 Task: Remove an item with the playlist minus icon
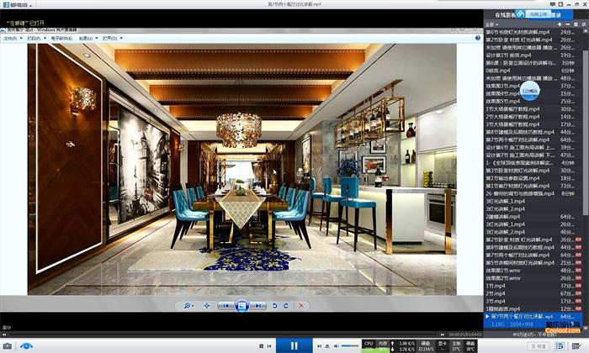coord(568,24)
